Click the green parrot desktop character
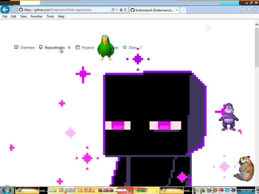The image size is (259, 194). 105,48
